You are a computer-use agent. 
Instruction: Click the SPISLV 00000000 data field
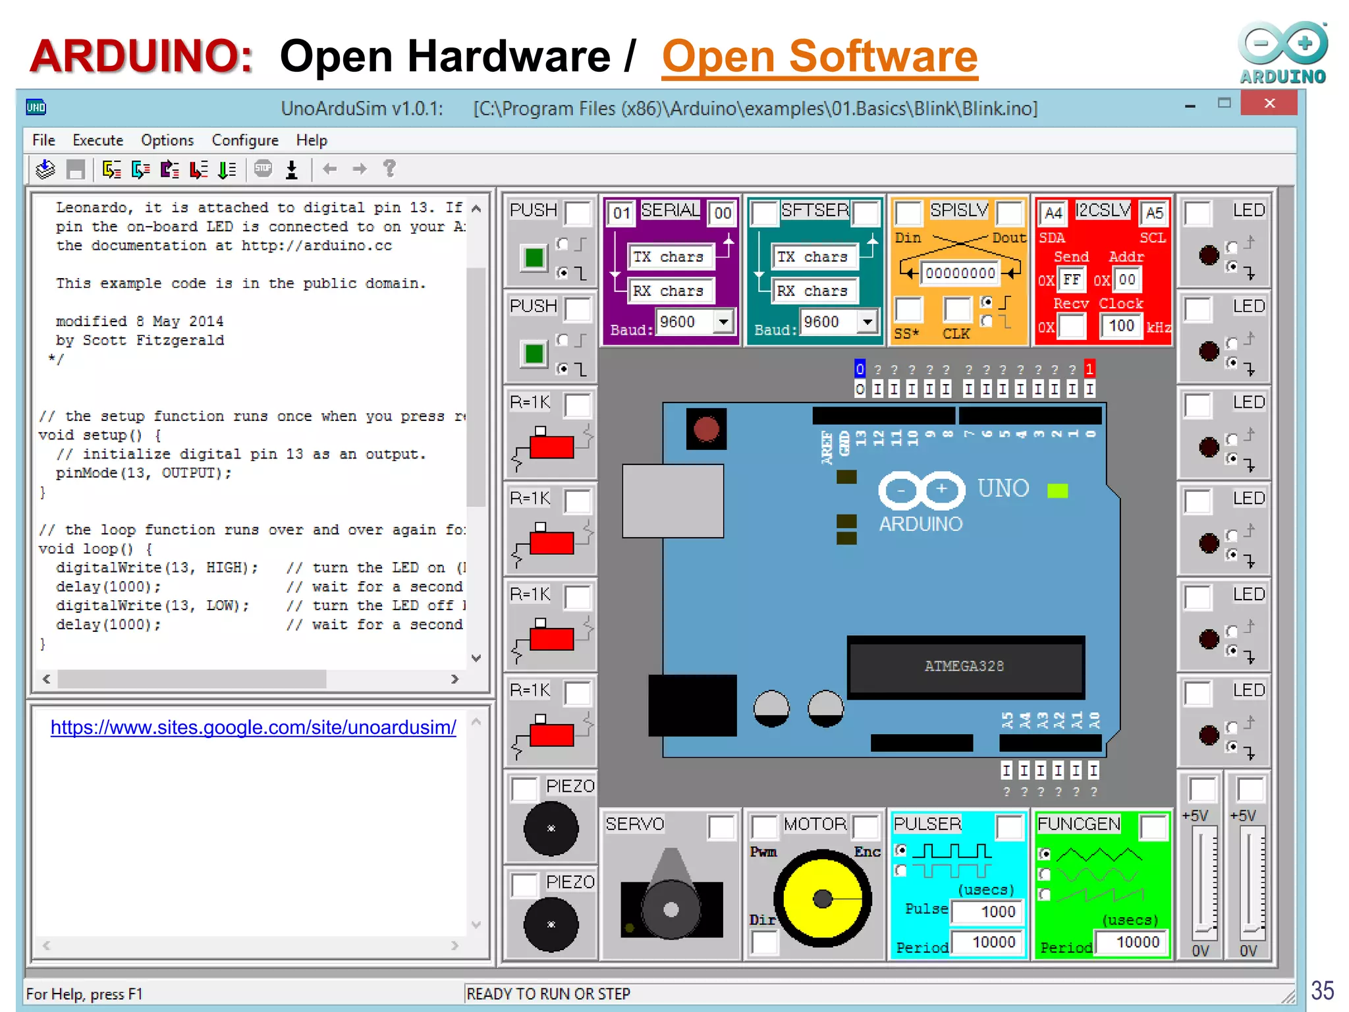[960, 273]
